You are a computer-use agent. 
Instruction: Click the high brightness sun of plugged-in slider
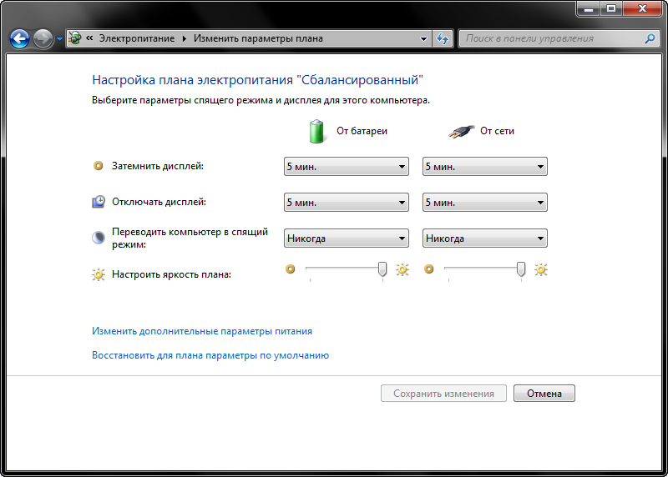click(x=541, y=269)
